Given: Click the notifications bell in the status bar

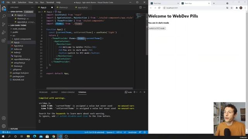Looking at the screenshot, I should (145, 132).
